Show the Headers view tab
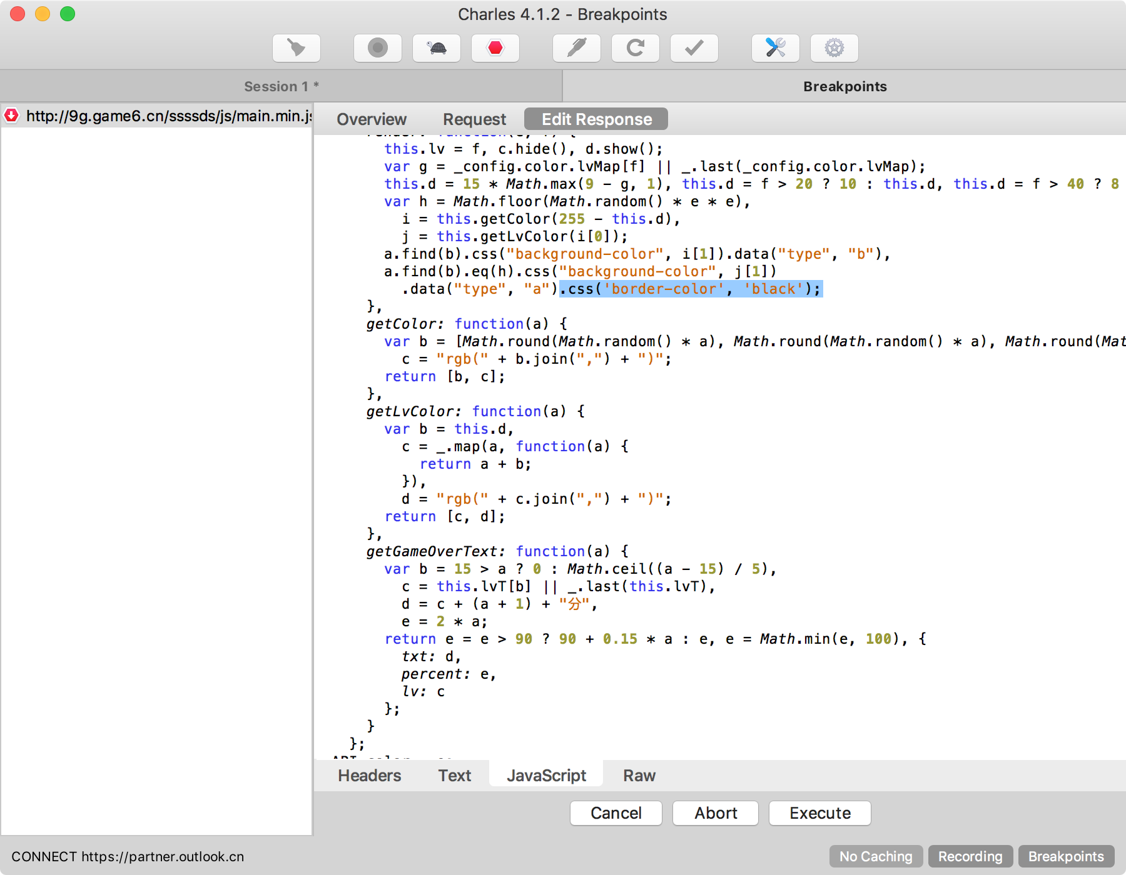 [369, 776]
